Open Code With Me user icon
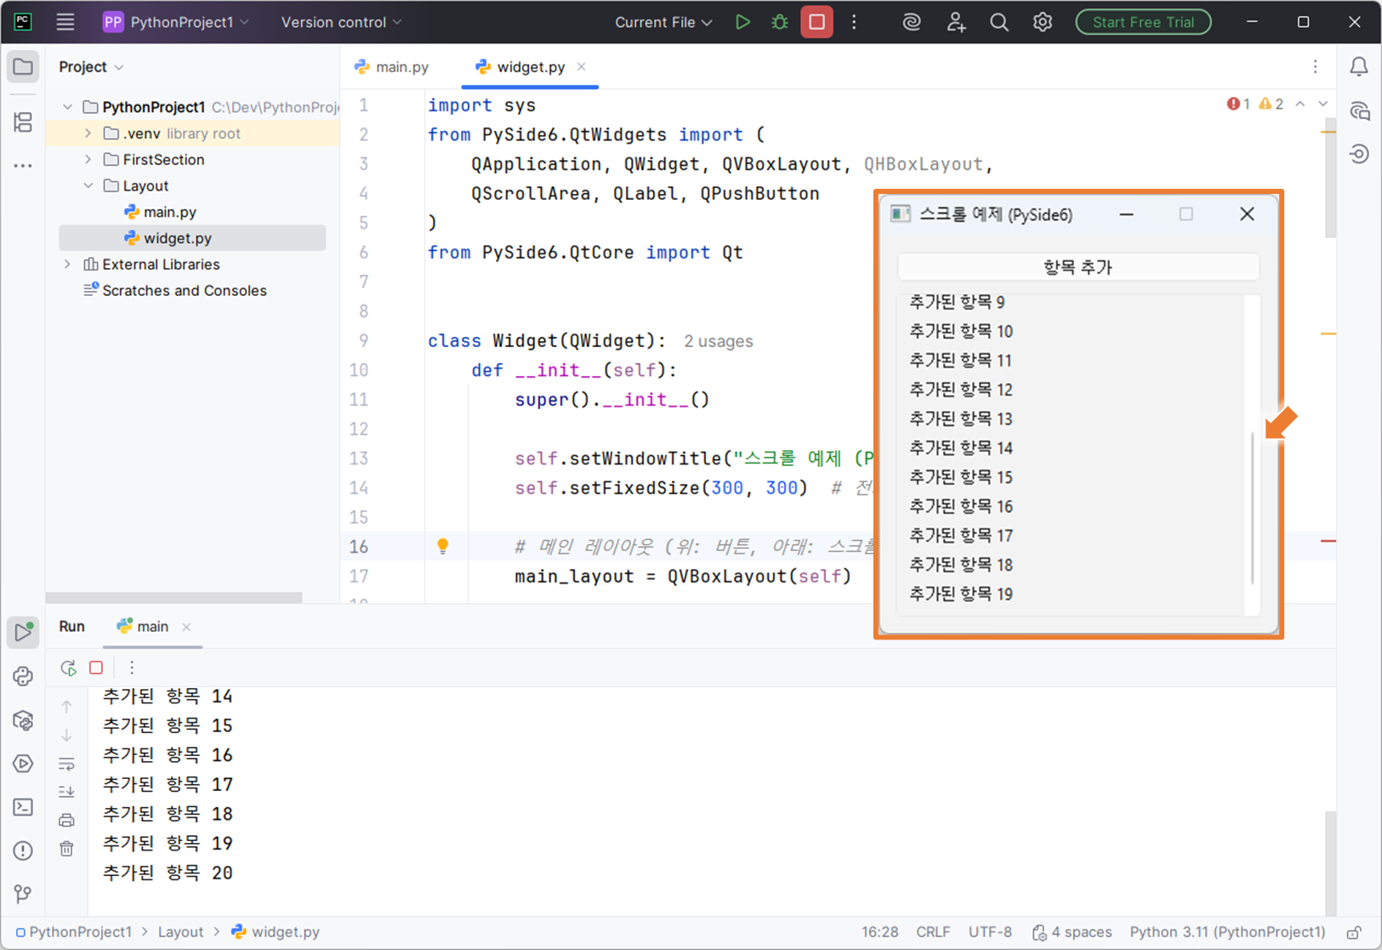The width and height of the screenshot is (1382, 950). (956, 22)
